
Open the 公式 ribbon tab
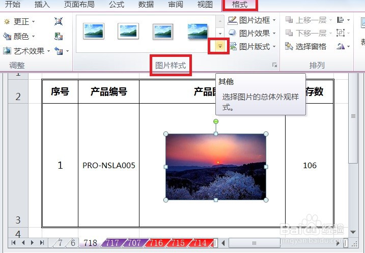pyautogui.click(x=117, y=5)
